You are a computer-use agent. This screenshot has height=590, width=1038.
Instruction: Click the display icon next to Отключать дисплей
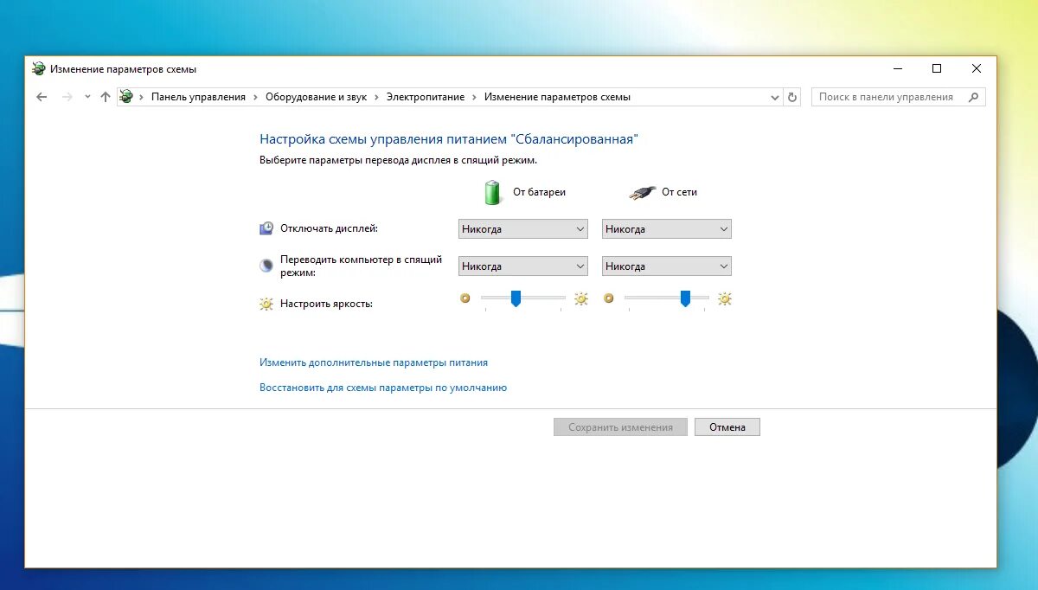click(267, 226)
